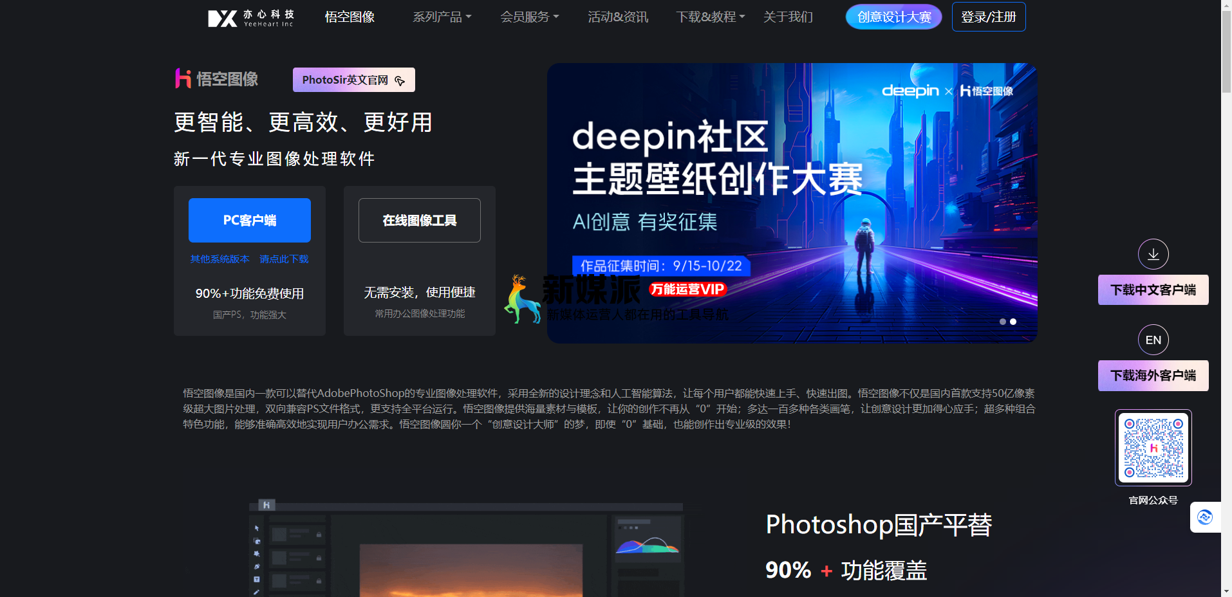
Task: Click the circular EN language icon
Action: pyautogui.click(x=1153, y=340)
